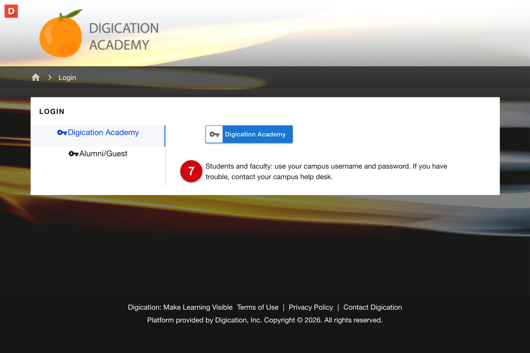Click the LOGIN heading
The width and height of the screenshot is (530, 353).
(52, 111)
